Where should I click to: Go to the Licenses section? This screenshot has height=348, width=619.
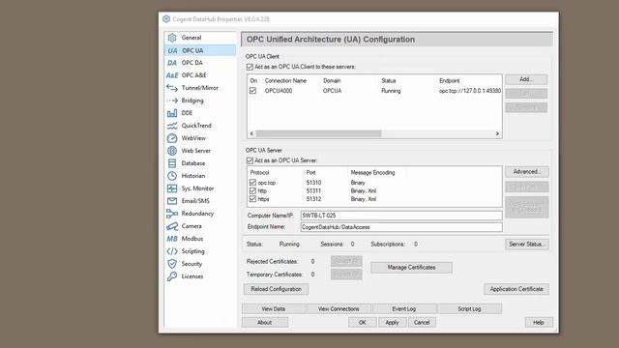pyautogui.click(x=192, y=276)
